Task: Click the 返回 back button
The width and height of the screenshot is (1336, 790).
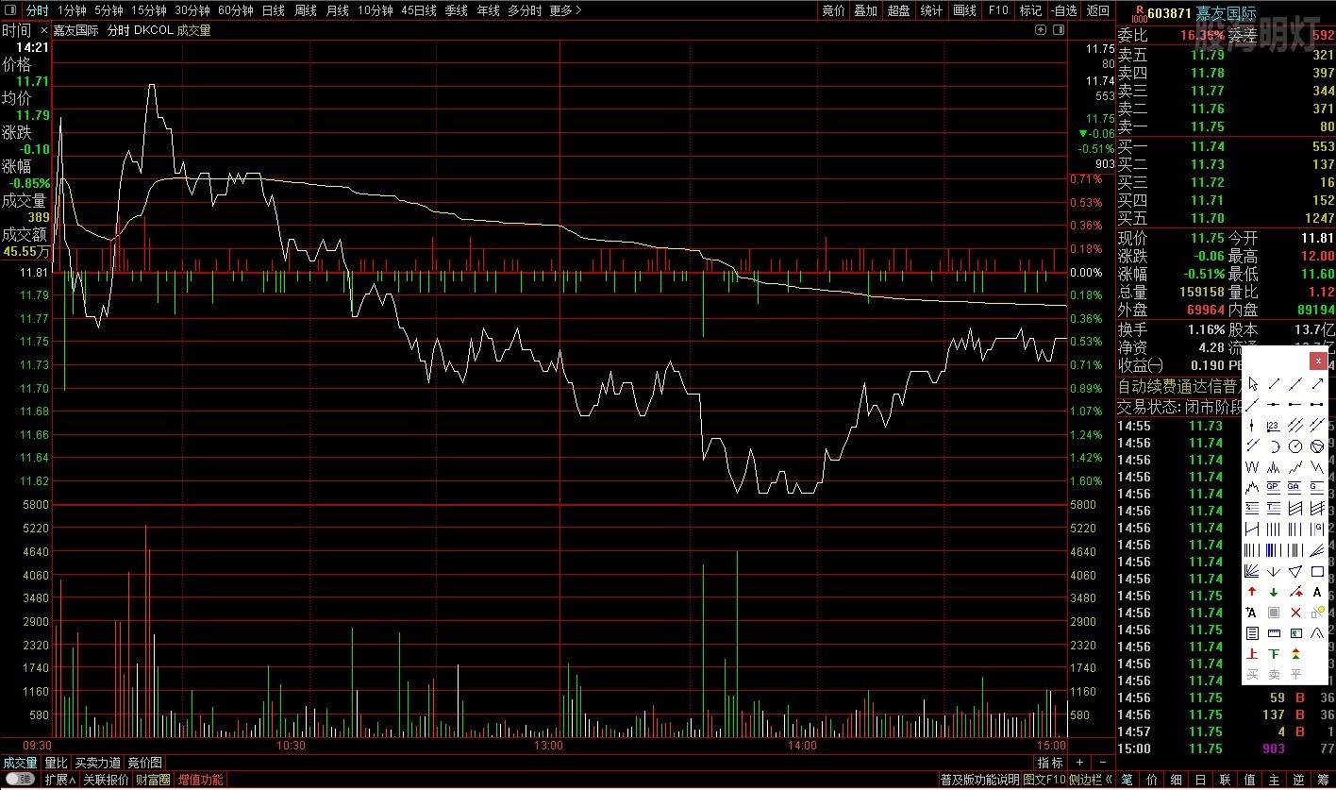Action: click(1098, 10)
